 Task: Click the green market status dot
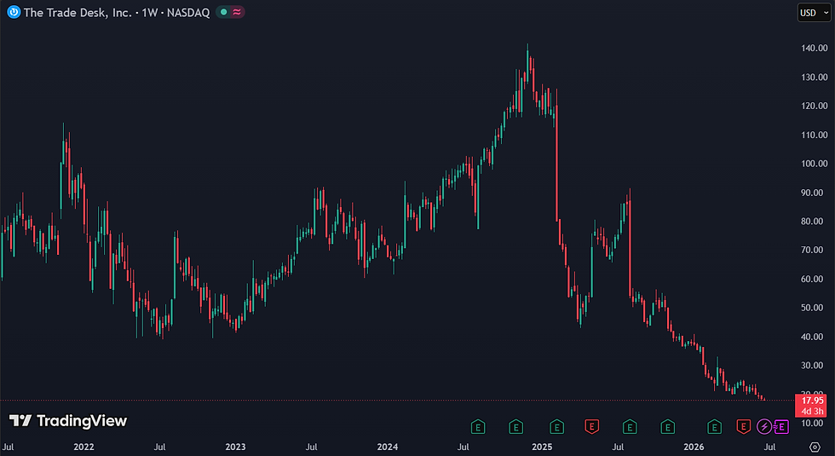pyautogui.click(x=223, y=12)
